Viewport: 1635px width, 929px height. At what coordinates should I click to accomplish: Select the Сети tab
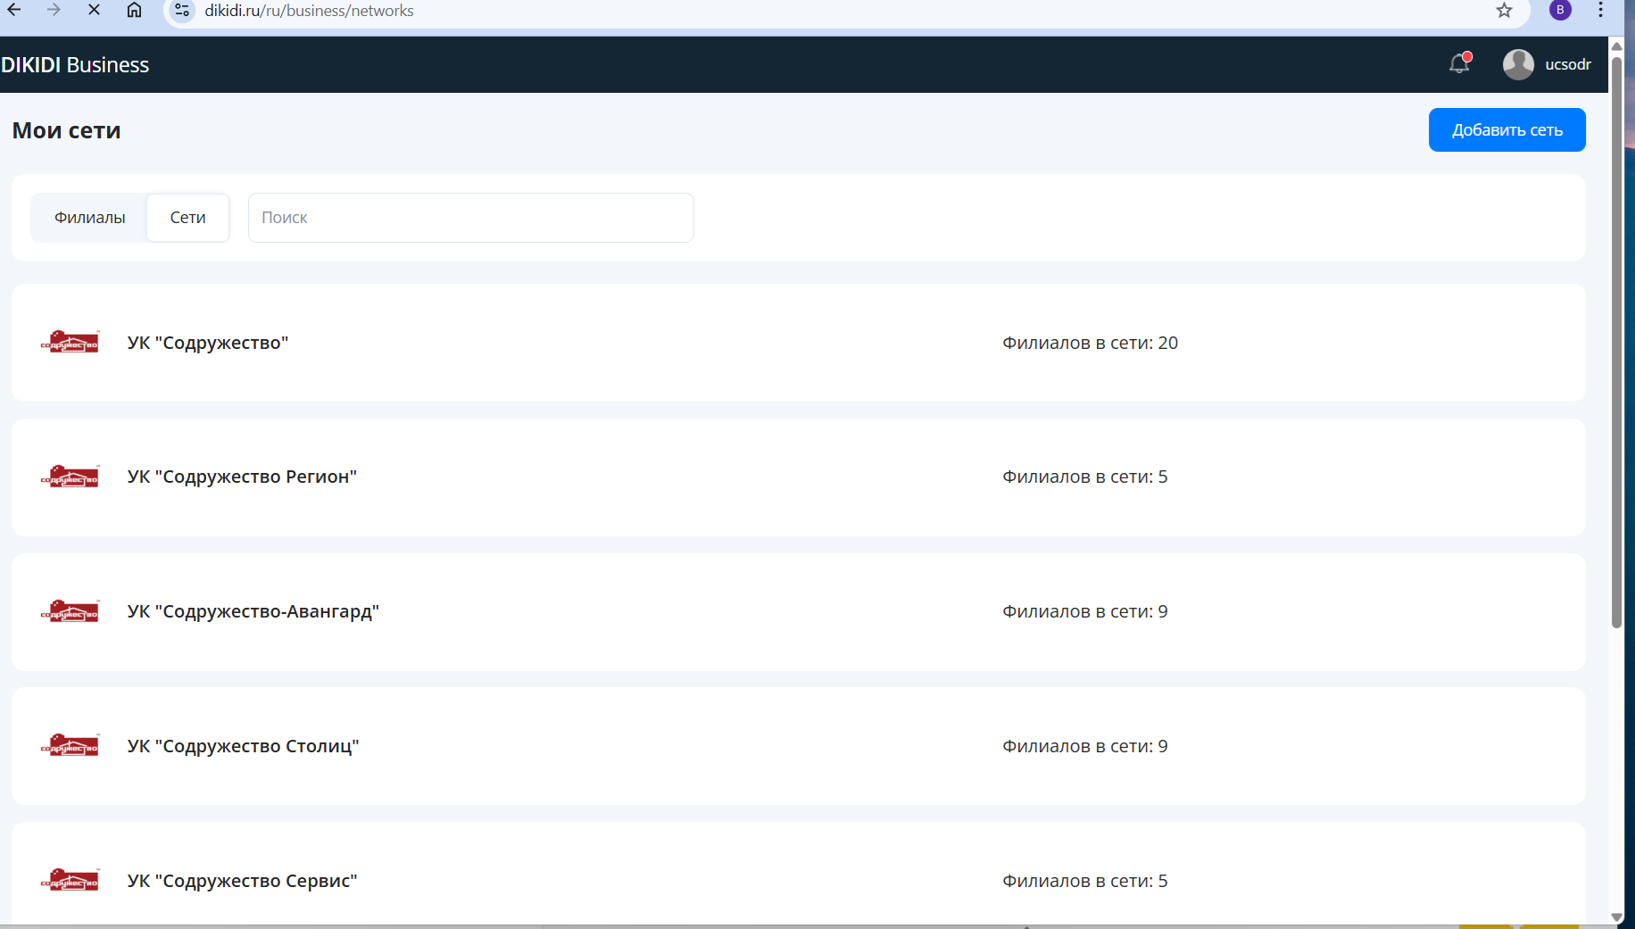(x=187, y=218)
